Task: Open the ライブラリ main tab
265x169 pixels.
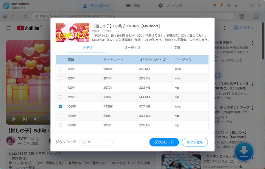Action: pyautogui.click(x=170, y=5)
